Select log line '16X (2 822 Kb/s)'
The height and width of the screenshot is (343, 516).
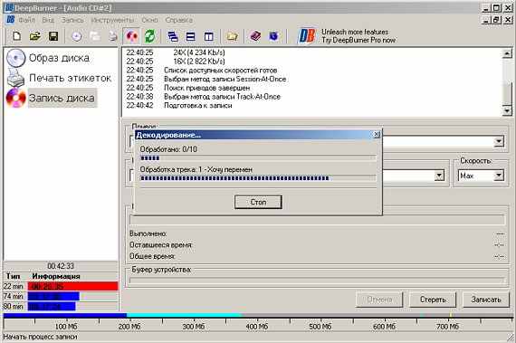tap(199, 62)
